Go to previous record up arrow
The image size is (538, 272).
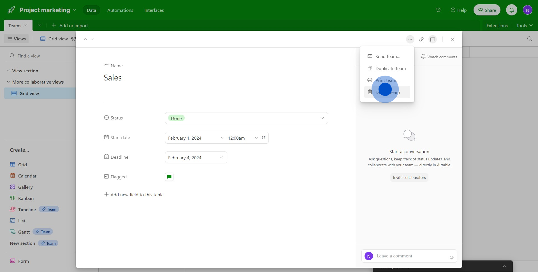[x=85, y=39]
